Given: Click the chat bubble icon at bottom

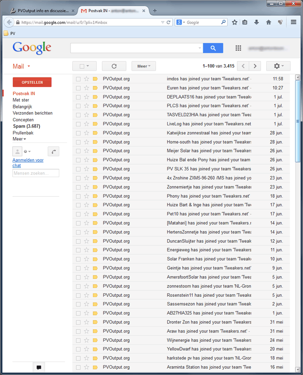Looking at the screenshot, I should 39,367.
